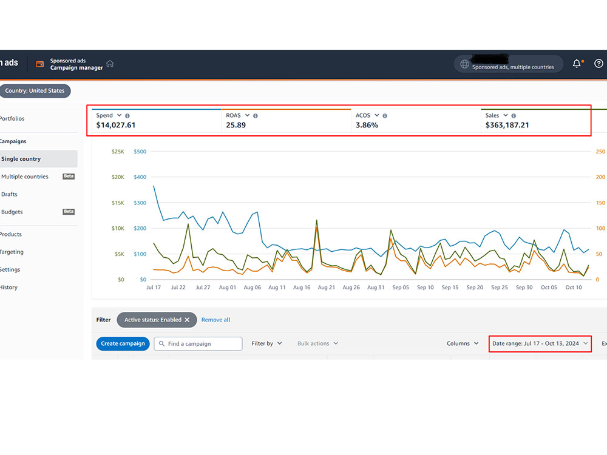Open the Date range selector
607x455 pixels.
tap(540, 343)
